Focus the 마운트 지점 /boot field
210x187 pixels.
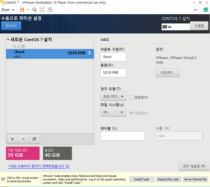pos(113,57)
